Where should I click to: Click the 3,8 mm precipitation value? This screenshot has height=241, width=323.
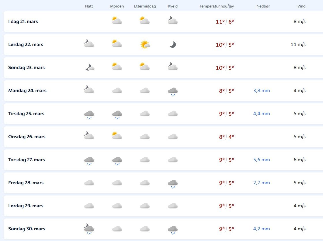click(262, 91)
